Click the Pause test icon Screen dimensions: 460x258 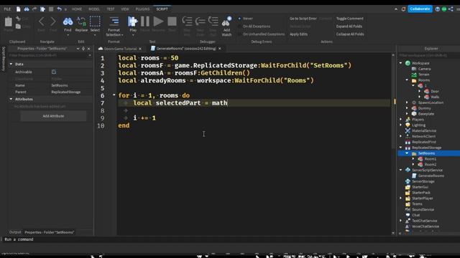pos(145,21)
